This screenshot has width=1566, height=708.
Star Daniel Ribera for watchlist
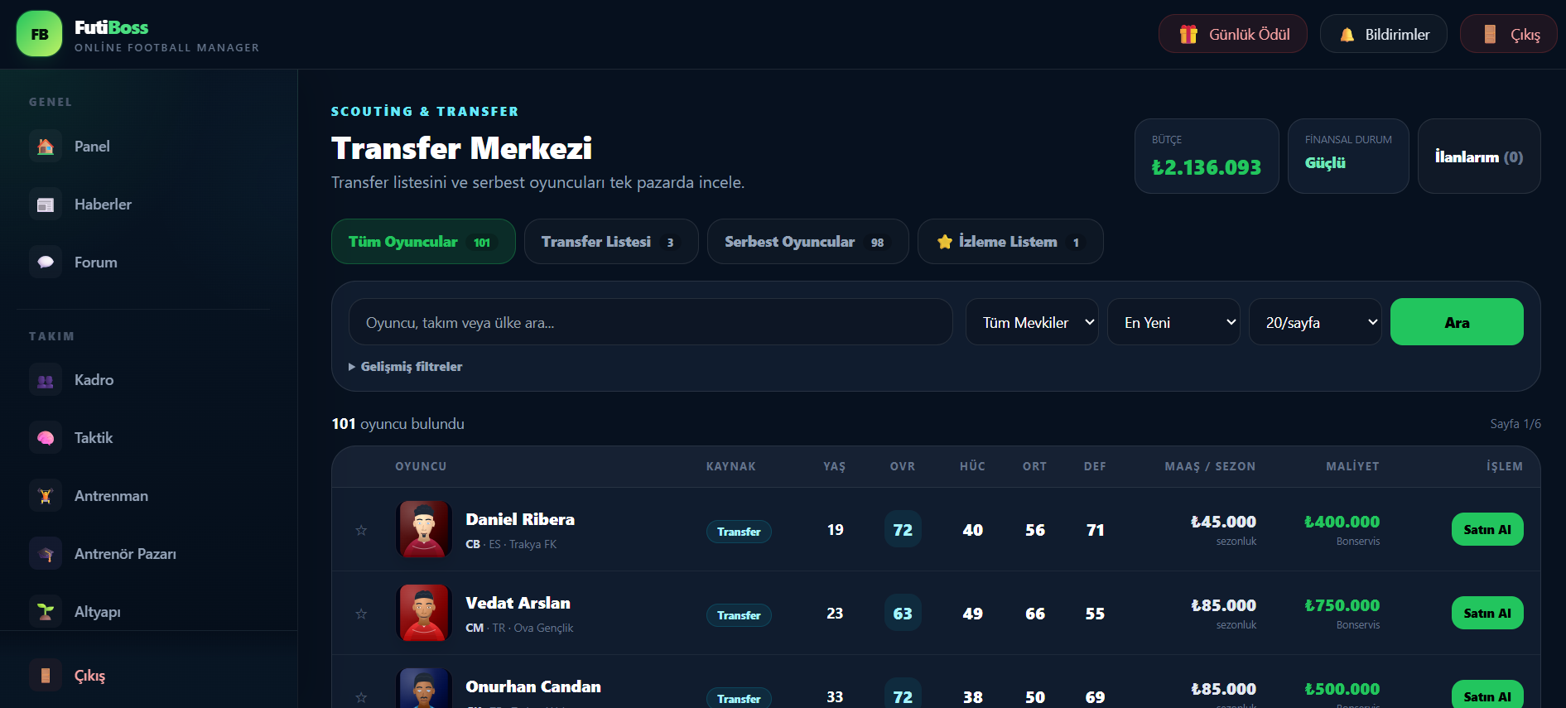(361, 530)
